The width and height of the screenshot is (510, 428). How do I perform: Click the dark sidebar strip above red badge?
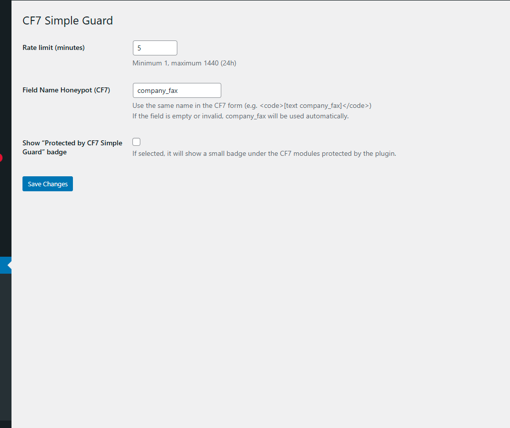pos(5,75)
